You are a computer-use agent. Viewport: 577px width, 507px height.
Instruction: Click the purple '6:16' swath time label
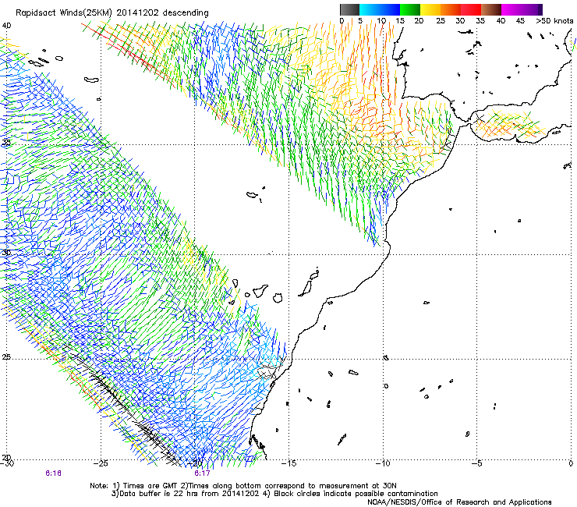(53, 473)
